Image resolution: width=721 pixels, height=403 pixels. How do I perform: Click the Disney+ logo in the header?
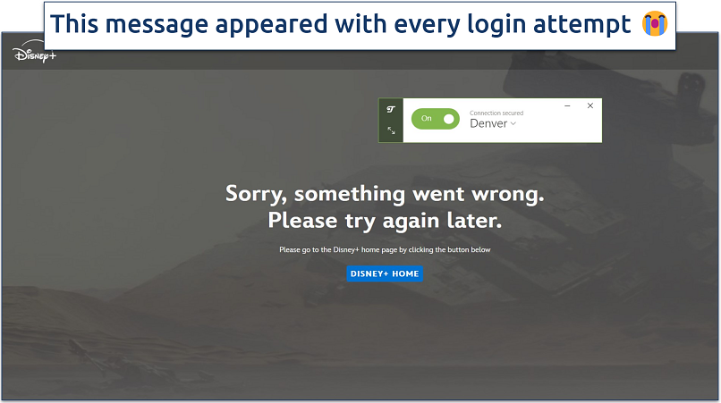tap(35, 54)
